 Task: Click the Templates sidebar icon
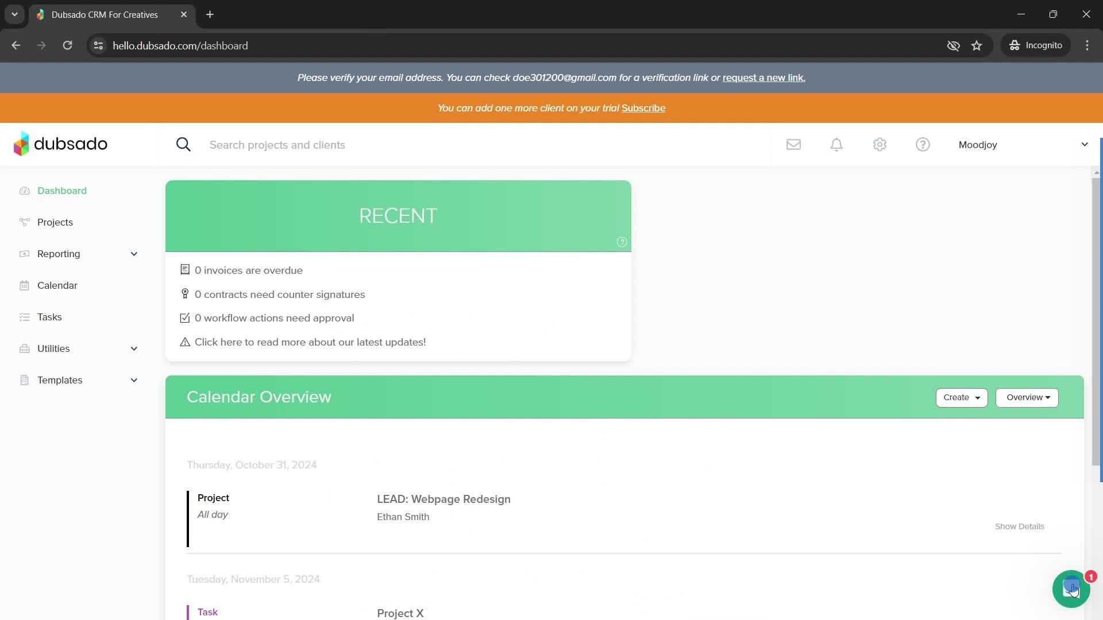(x=24, y=380)
